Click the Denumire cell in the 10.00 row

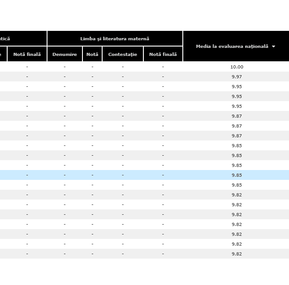(x=65, y=67)
